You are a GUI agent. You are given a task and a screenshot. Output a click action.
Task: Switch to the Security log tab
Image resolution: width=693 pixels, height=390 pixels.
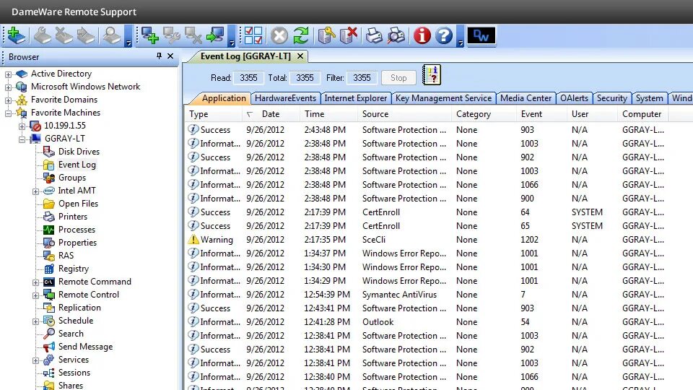coord(611,98)
